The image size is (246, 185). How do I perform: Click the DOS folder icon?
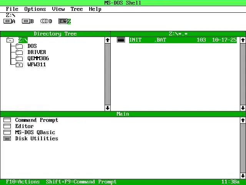tap(19, 46)
